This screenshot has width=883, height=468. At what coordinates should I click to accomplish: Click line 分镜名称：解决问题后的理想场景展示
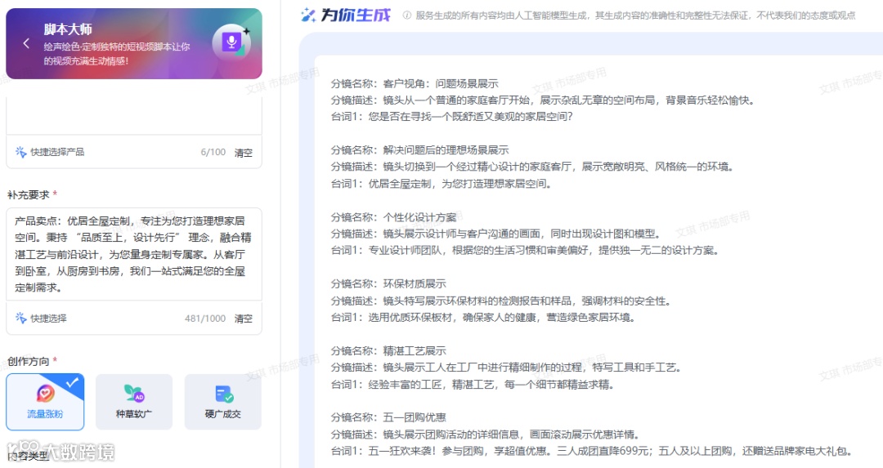419,150
